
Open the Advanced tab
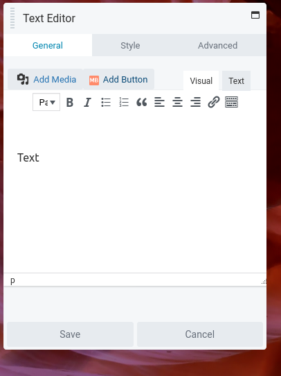pyautogui.click(x=217, y=45)
